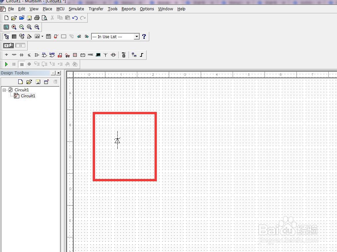
Task: Zoom to fit page
Action: [x=37, y=27]
